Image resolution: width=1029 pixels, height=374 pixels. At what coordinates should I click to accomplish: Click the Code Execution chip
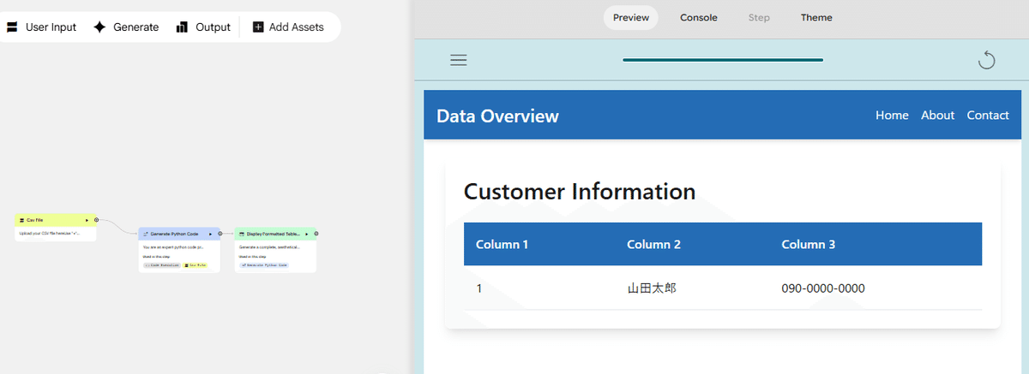pos(161,265)
